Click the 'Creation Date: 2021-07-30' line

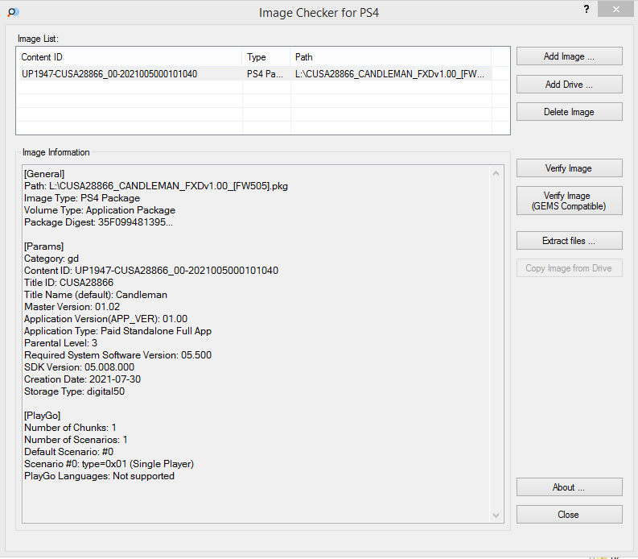tap(83, 379)
